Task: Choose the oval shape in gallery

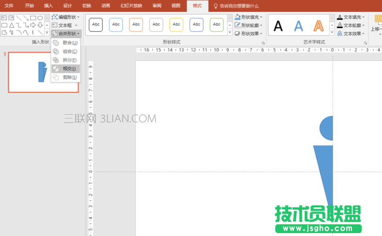Action: 40,18
